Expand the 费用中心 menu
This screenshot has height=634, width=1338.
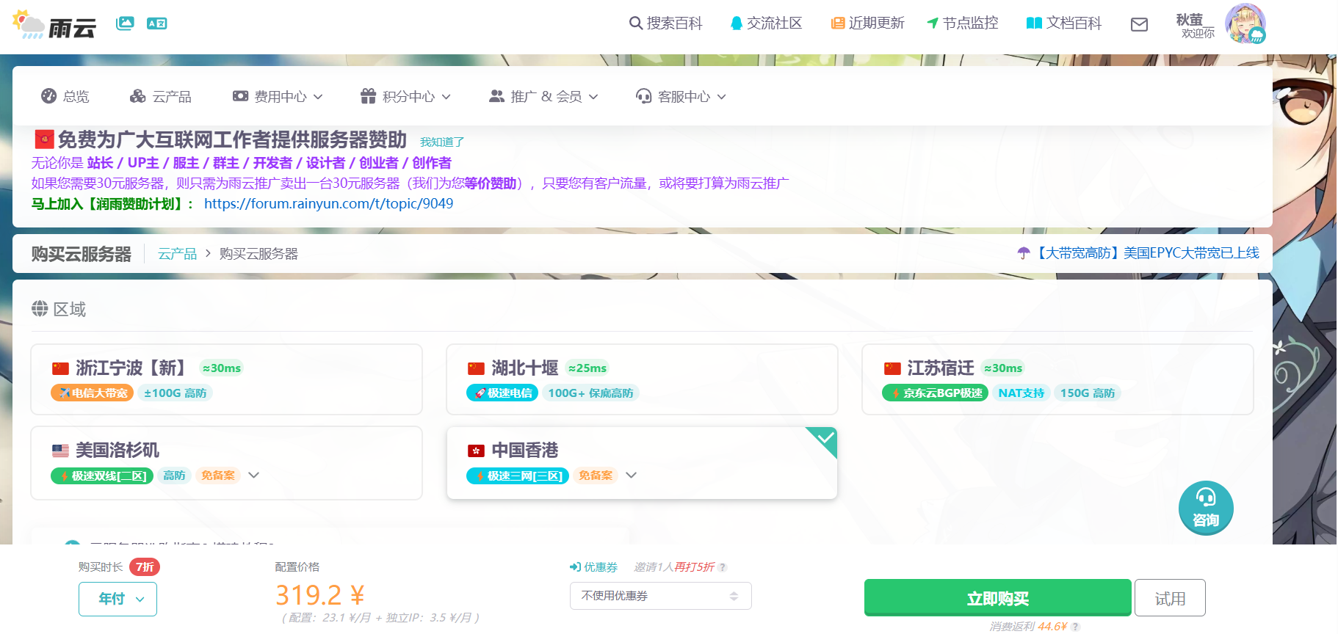click(x=278, y=97)
